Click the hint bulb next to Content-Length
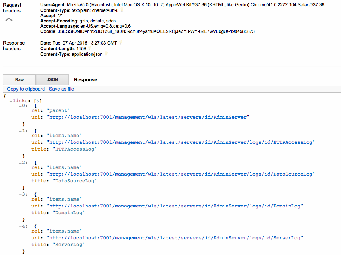Viewport: 341px width, 255px height. (90, 49)
